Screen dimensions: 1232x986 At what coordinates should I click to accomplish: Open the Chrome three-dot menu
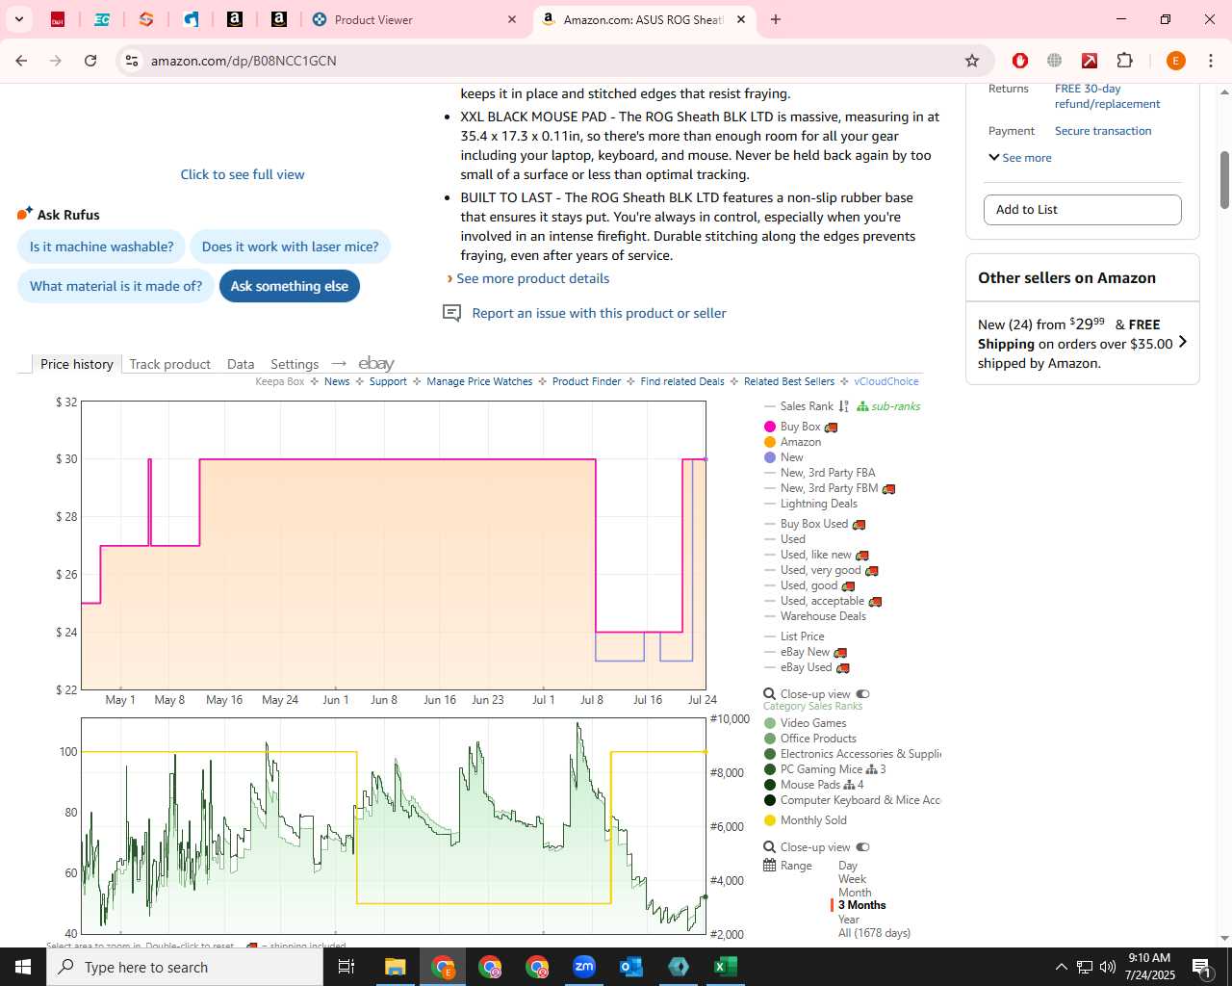1210,61
